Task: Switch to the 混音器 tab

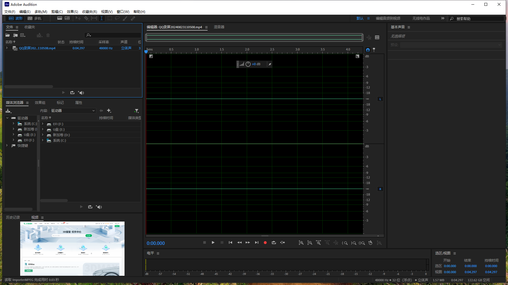Action: point(219,27)
